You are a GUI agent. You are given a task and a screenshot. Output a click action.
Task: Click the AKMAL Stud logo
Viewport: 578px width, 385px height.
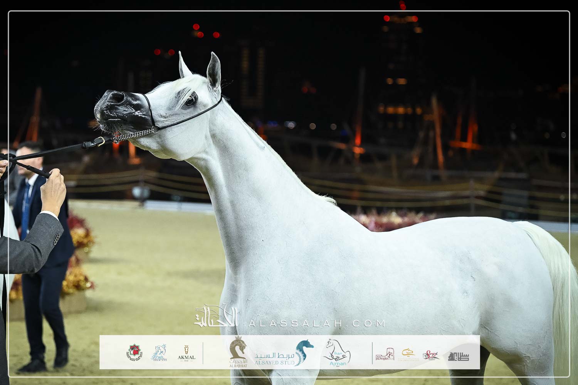[x=187, y=353]
